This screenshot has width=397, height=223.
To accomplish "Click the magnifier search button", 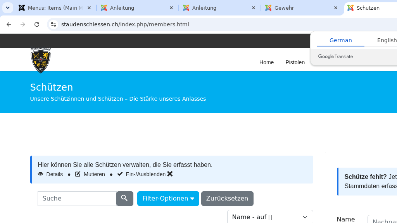I will click(124, 199).
